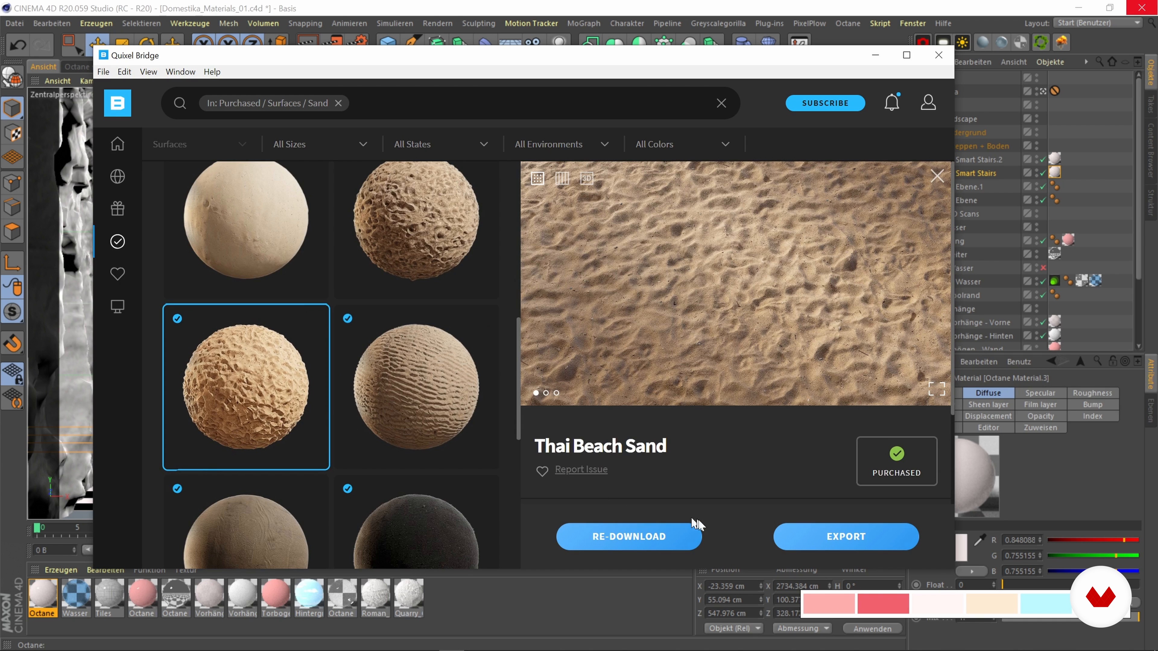Image resolution: width=1158 pixels, height=651 pixels.
Task: Open the Surfaces category dropdown
Action: point(200,144)
